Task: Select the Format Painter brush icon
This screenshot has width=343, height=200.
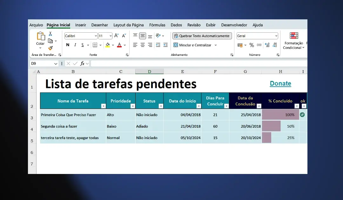Action: point(50,48)
